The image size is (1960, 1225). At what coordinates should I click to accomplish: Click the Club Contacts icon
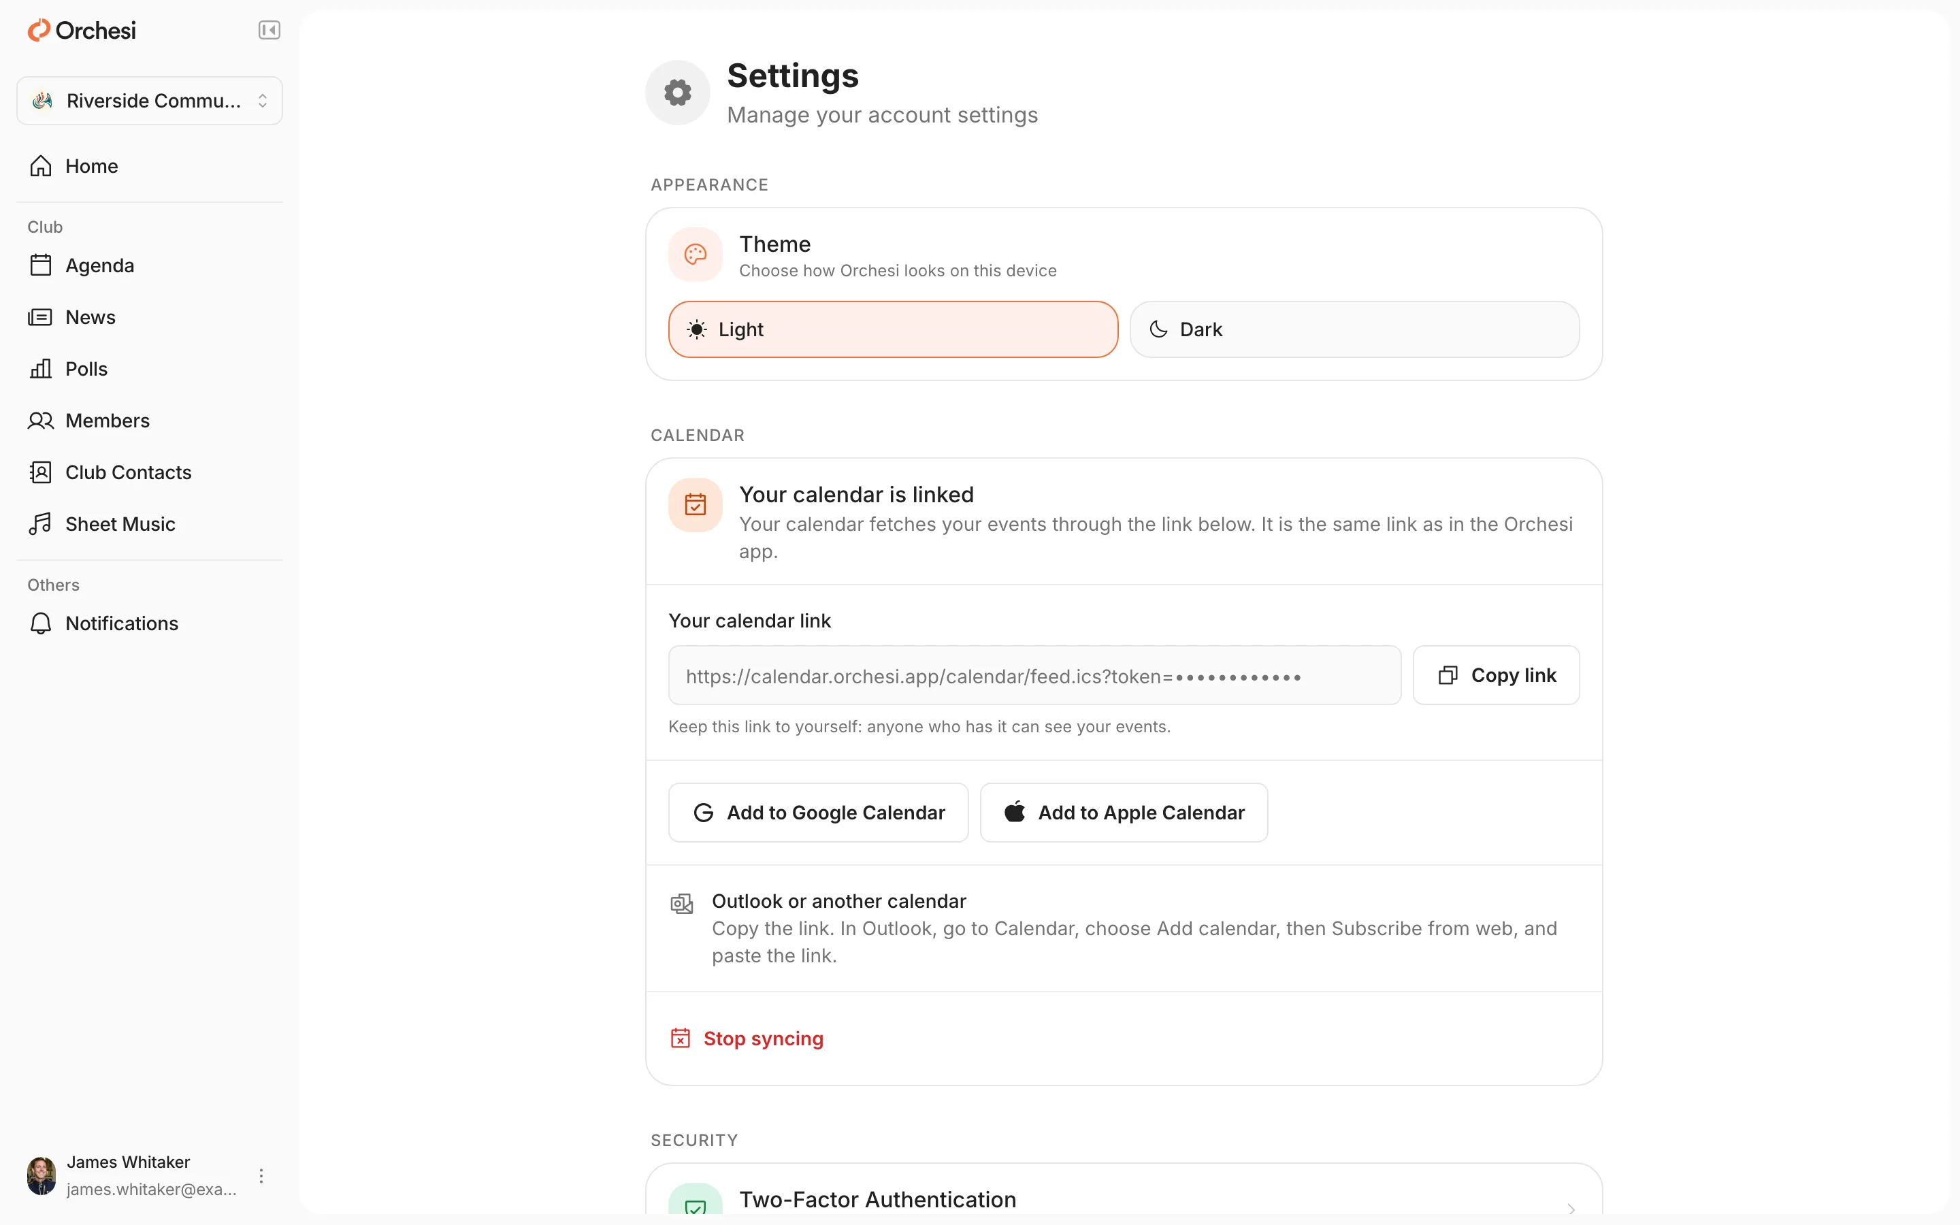click(x=41, y=472)
